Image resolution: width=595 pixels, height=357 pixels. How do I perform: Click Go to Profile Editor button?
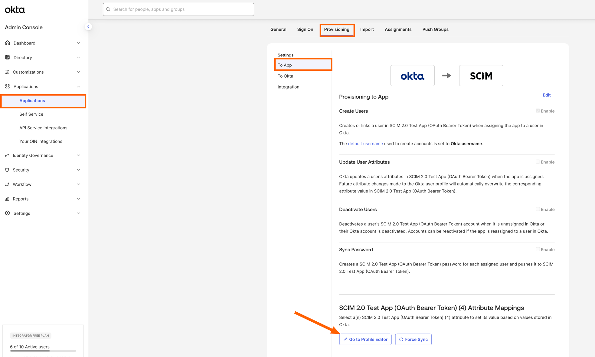pyautogui.click(x=365, y=339)
